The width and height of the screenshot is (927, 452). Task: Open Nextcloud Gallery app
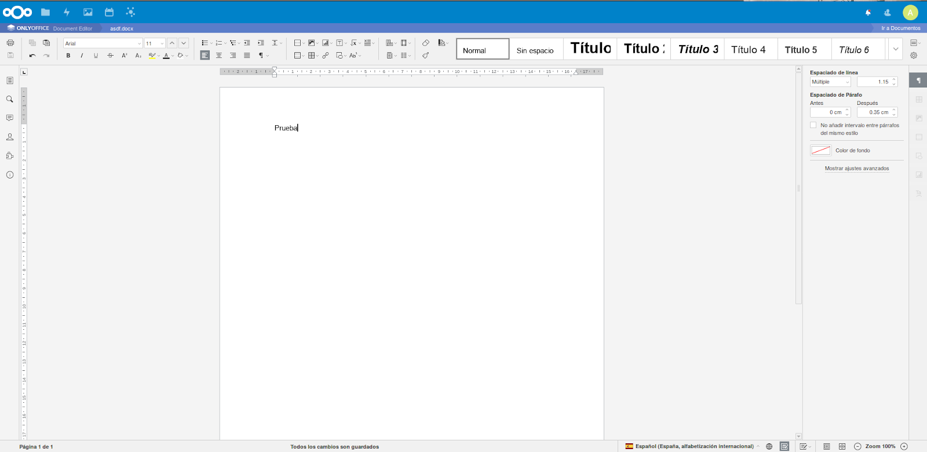88,12
